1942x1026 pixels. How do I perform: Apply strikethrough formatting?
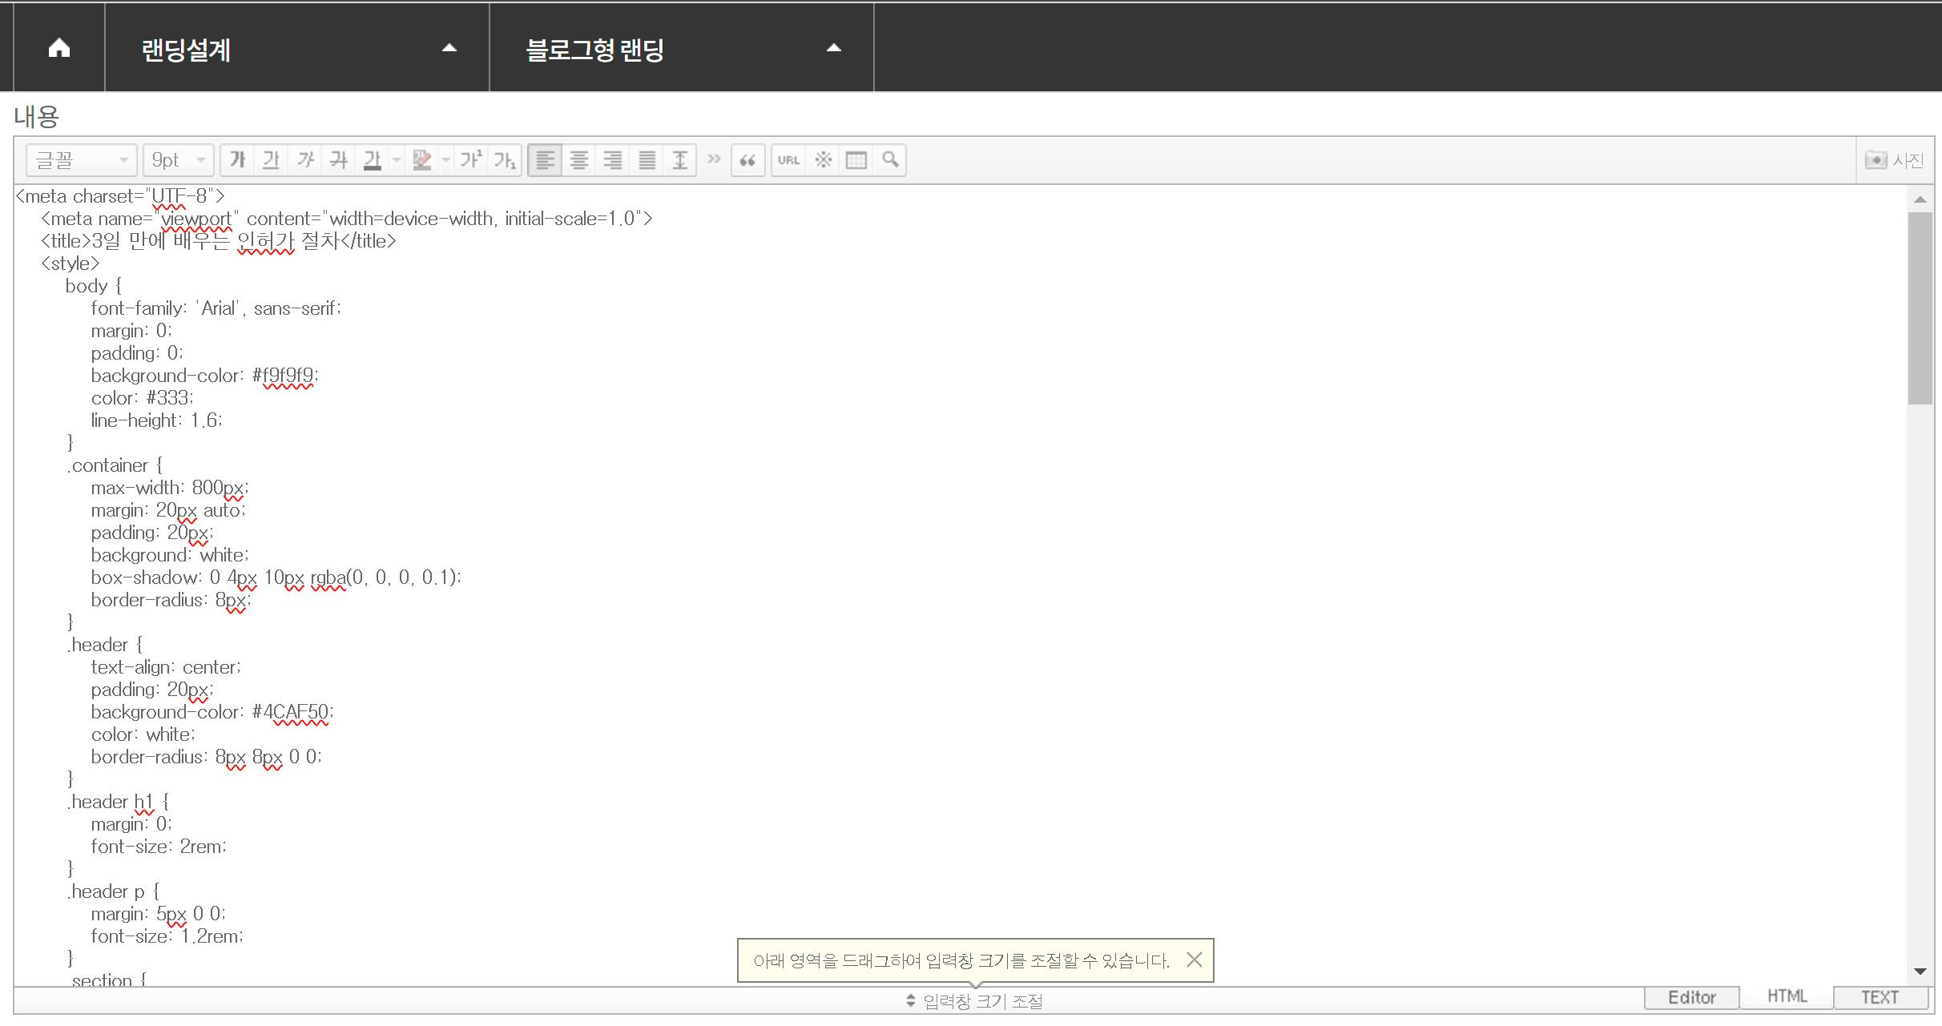point(339,160)
